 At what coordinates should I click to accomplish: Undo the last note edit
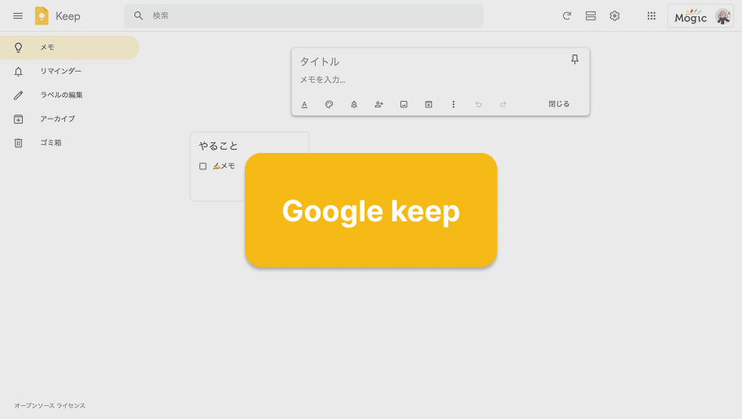coord(478,104)
